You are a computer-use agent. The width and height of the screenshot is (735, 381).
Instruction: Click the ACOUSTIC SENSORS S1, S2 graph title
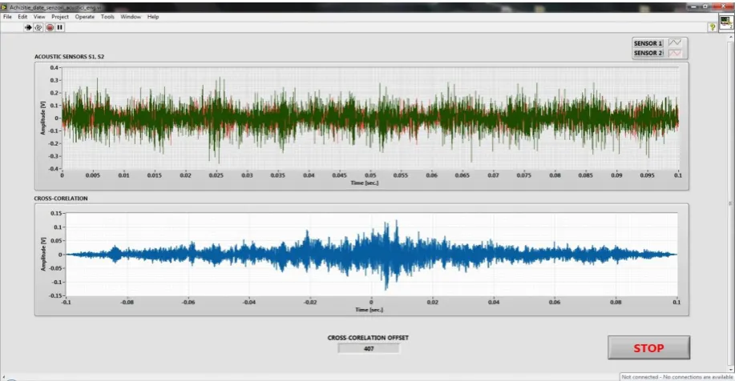pyautogui.click(x=70, y=57)
